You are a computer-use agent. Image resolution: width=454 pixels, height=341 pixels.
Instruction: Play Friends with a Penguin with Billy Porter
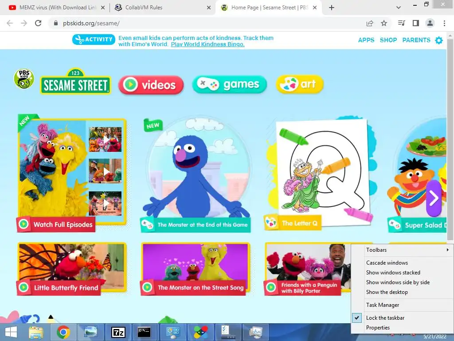[x=308, y=269]
